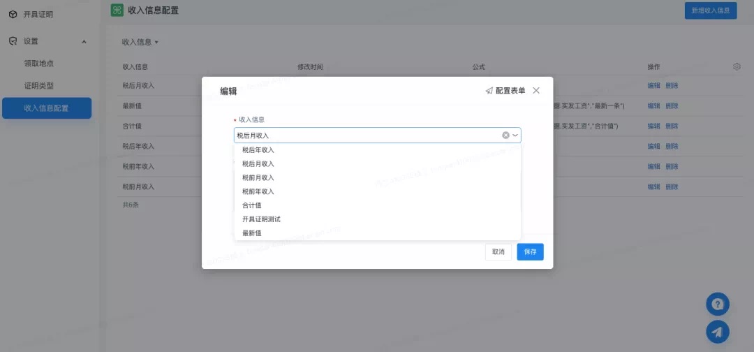Image resolution: width=754 pixels, height=352 pixels.
Task: Click 税后年收入 cell in background table
Action: (138, 146)
